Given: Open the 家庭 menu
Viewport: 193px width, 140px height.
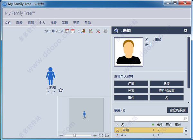Looking at the screenshot, I should click(31, 23).
